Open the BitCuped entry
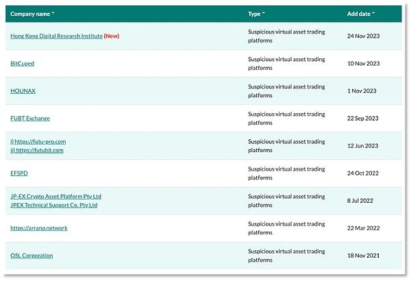The image size is (411, 281). [x=22, y=63]
